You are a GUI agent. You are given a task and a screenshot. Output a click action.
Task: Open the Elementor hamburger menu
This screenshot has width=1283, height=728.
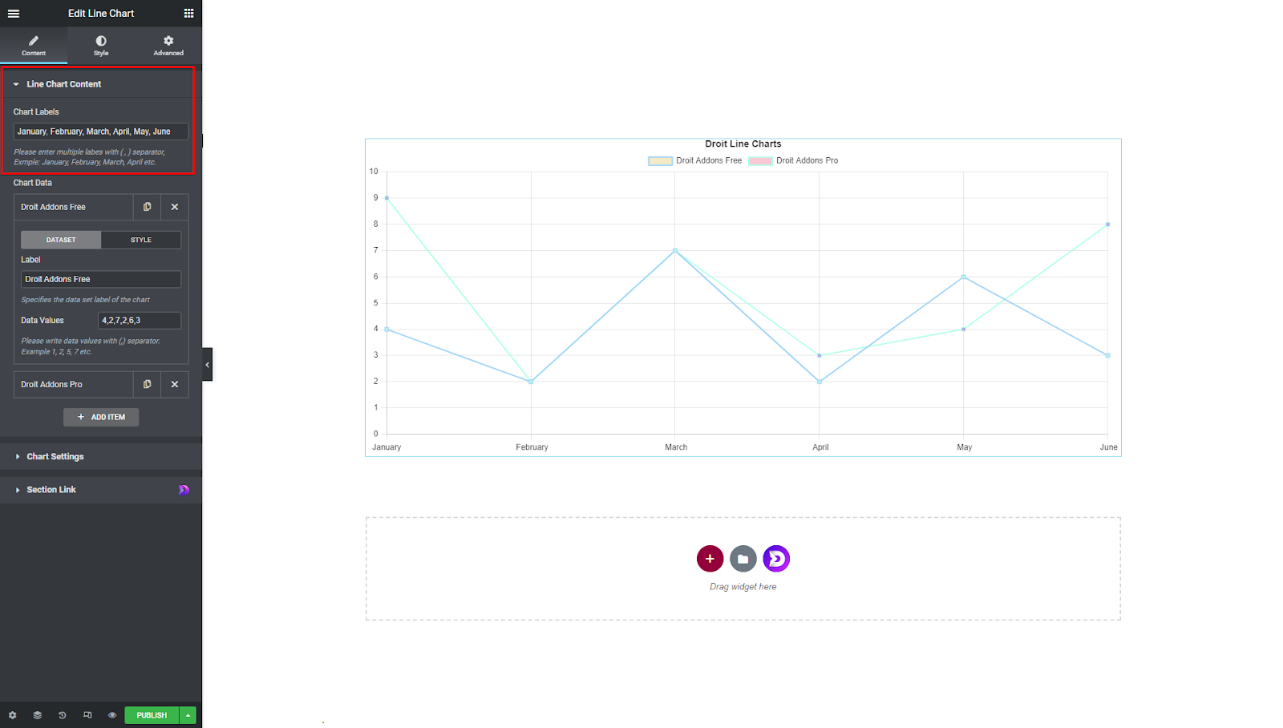pyautogui.click(x=14, y=14)
